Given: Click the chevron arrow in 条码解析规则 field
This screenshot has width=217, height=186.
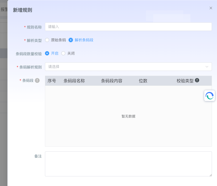Looking at the screenshot, I should [x=207, y=67].
